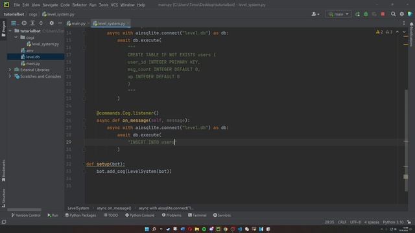The image size is (415, 233).
Task: Toggle Version Control tool window
Action: point(26,216)
